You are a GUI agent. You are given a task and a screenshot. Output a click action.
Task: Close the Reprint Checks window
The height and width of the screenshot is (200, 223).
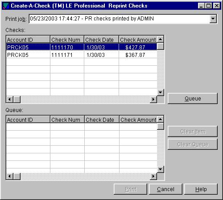[x=216, y=6]
